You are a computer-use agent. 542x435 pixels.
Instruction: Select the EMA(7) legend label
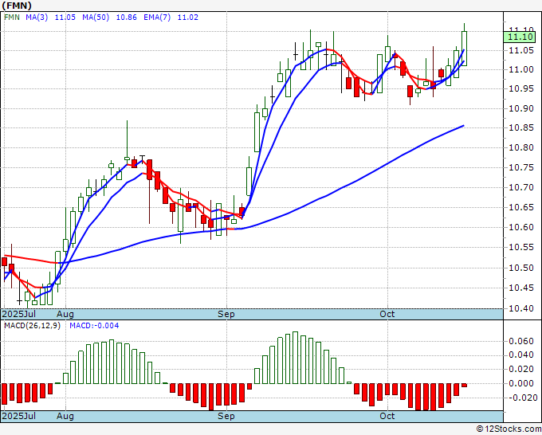(x=157, y=17)
